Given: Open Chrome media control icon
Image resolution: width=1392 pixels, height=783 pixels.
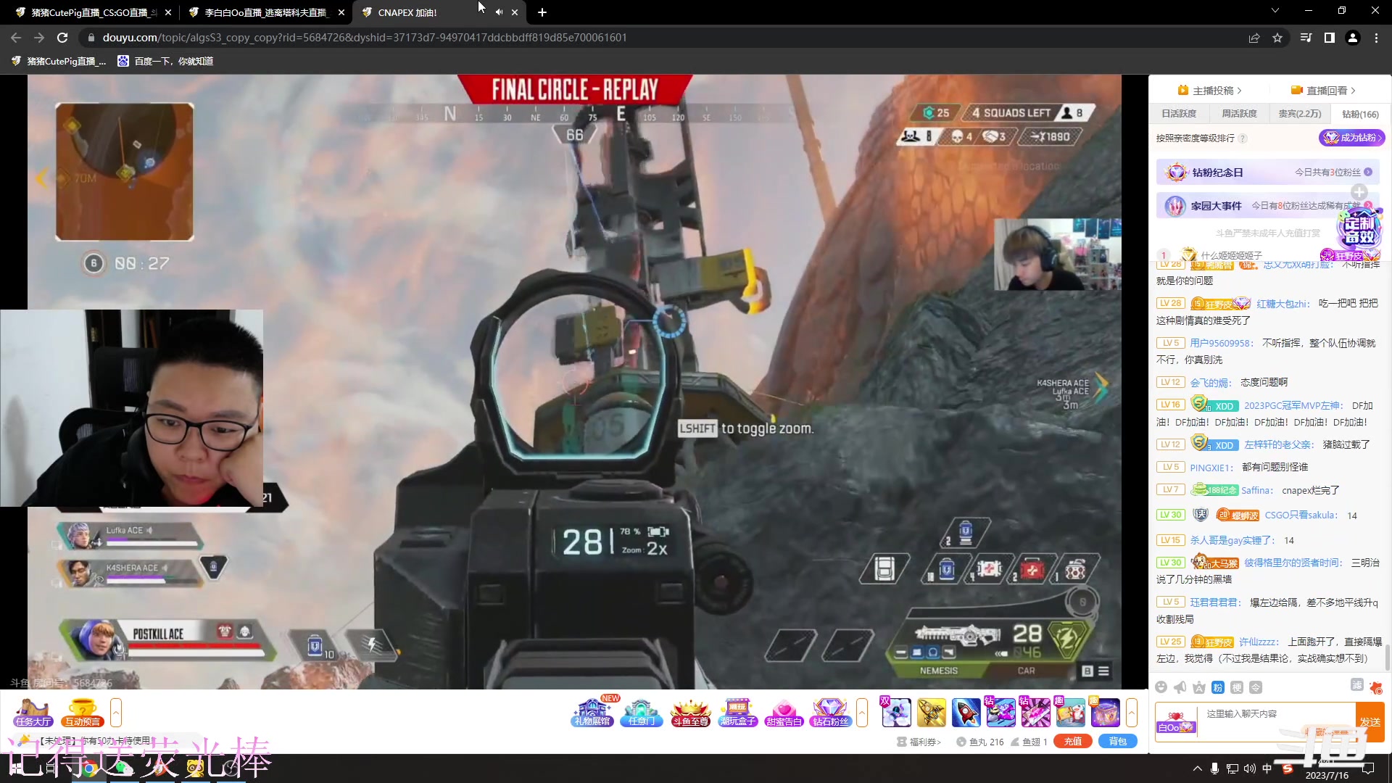Looking at the screenshot, I should (x=1306, y=38).
